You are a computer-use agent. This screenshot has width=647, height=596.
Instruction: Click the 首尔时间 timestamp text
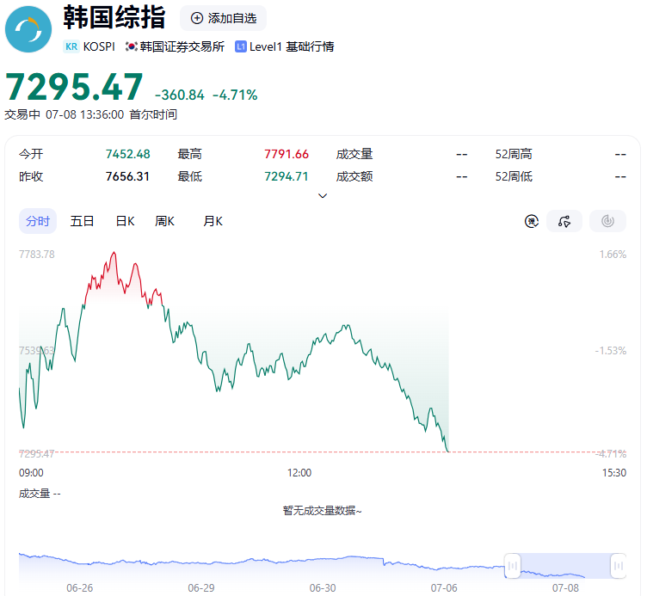153,114
